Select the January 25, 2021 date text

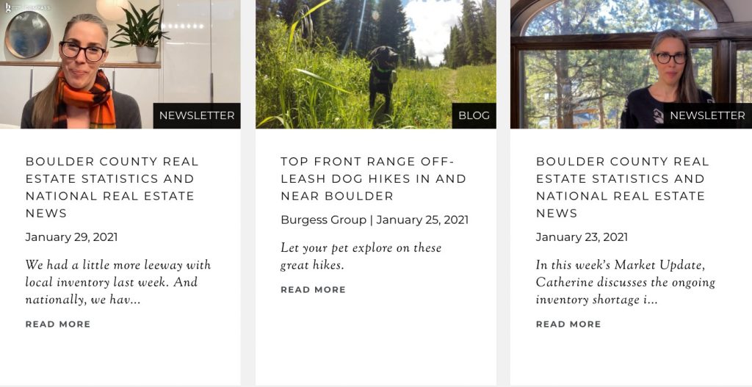click(x=422, y=220)
